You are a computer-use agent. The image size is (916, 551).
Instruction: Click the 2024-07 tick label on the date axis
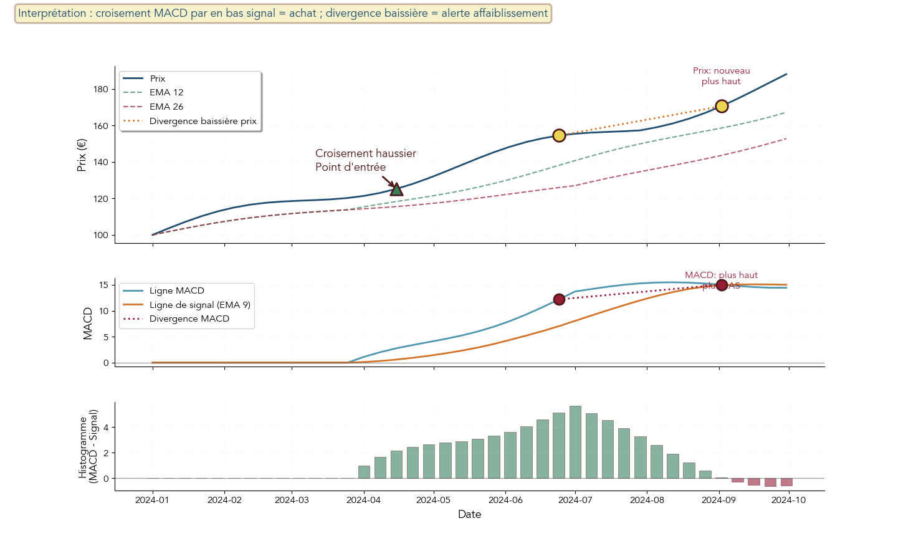[575, 500]
